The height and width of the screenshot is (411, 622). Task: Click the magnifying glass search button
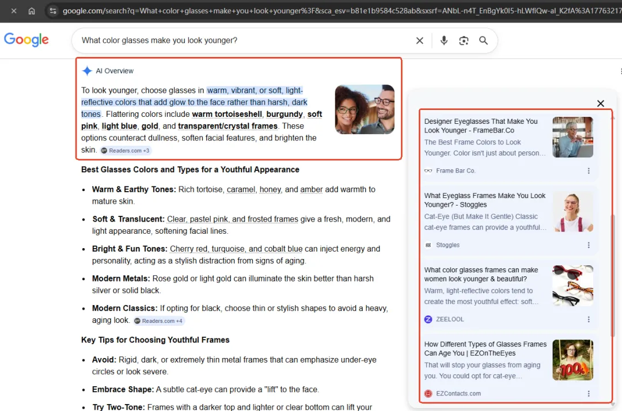click(x=483, y=40)
